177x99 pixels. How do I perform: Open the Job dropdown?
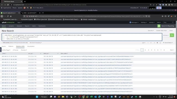[x=144, y=43]
